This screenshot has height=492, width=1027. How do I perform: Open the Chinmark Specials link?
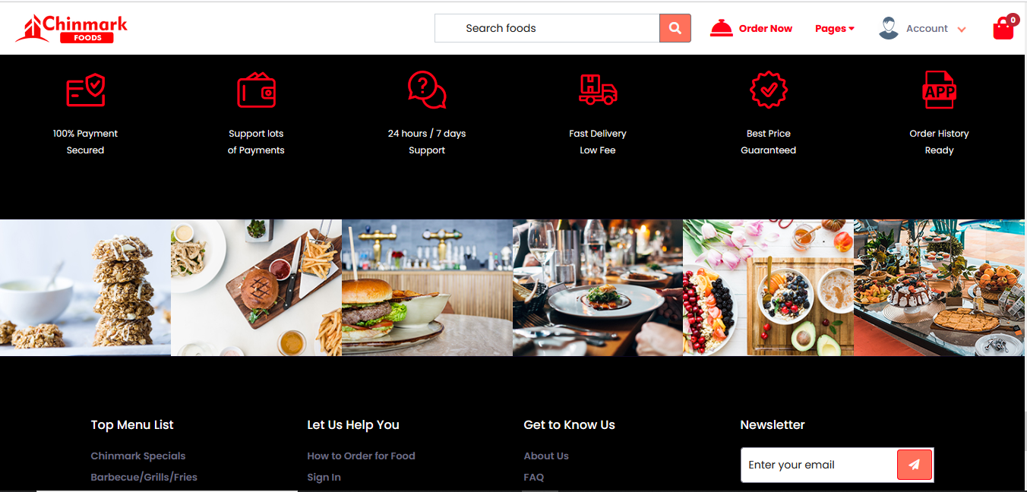(x=138, y=456)
